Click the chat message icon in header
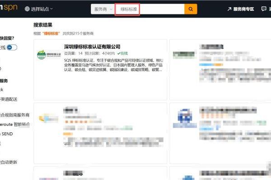Viewport: 271px width, 180px height. point(264,9)
